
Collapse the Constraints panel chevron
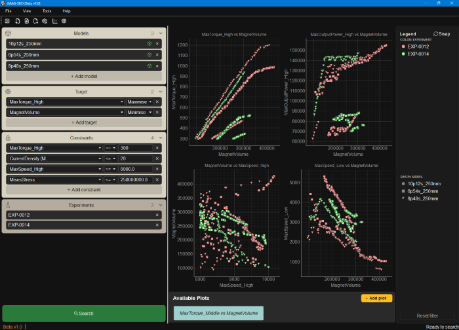(161, 137)
